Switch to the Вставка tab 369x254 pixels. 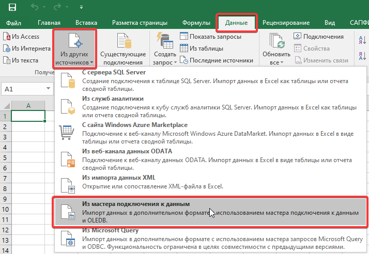[x=86, y=23]
